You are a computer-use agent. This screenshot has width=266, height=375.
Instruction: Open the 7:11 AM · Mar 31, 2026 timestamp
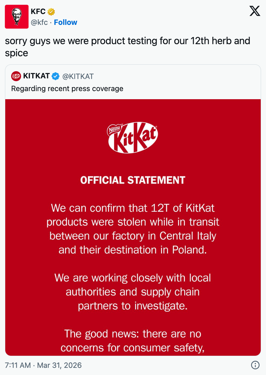(43, 365)
